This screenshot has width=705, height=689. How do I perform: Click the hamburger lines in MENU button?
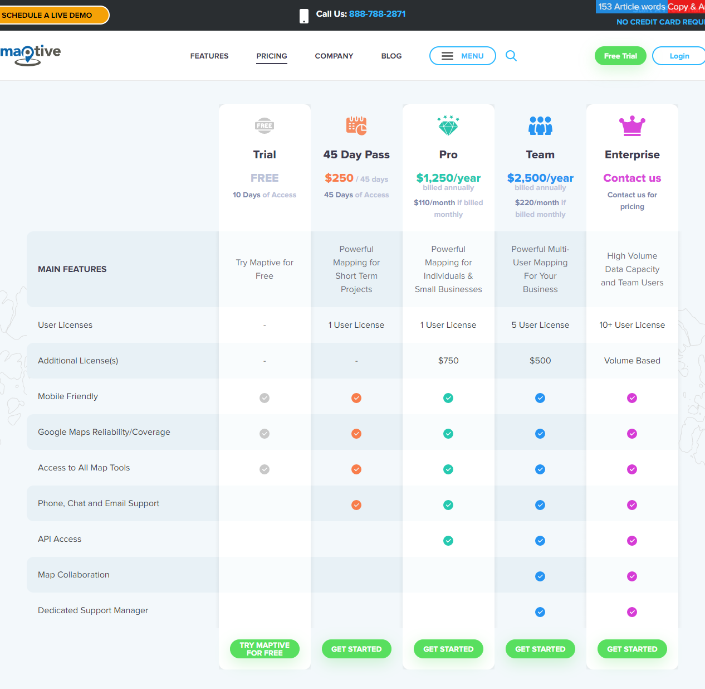click(x=447, y=56)
